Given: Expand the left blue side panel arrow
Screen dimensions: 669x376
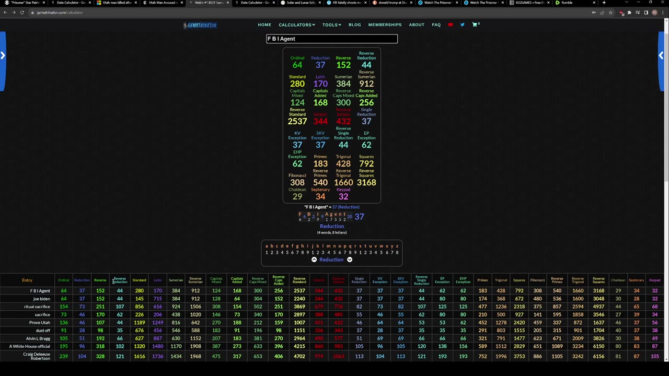Looking at the screenshot, I should point(3,55).
